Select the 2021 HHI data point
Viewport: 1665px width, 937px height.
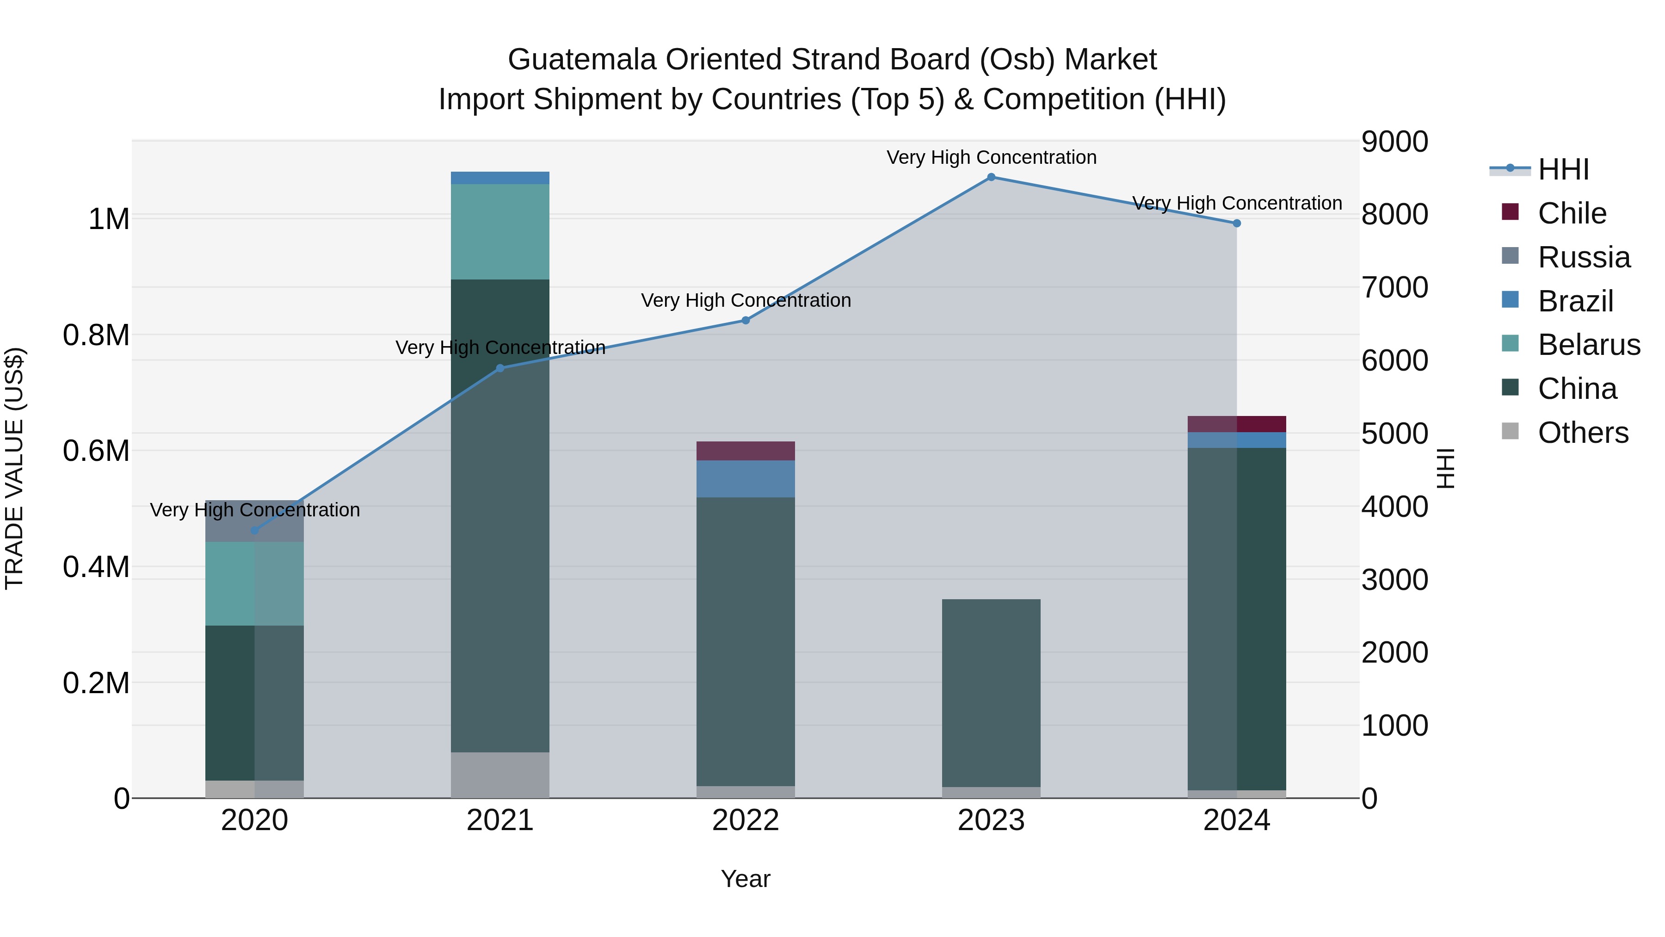click(x=500, y=368)
